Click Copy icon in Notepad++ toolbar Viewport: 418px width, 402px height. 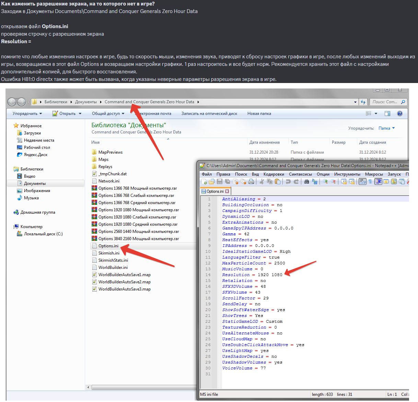coord(270,181)
